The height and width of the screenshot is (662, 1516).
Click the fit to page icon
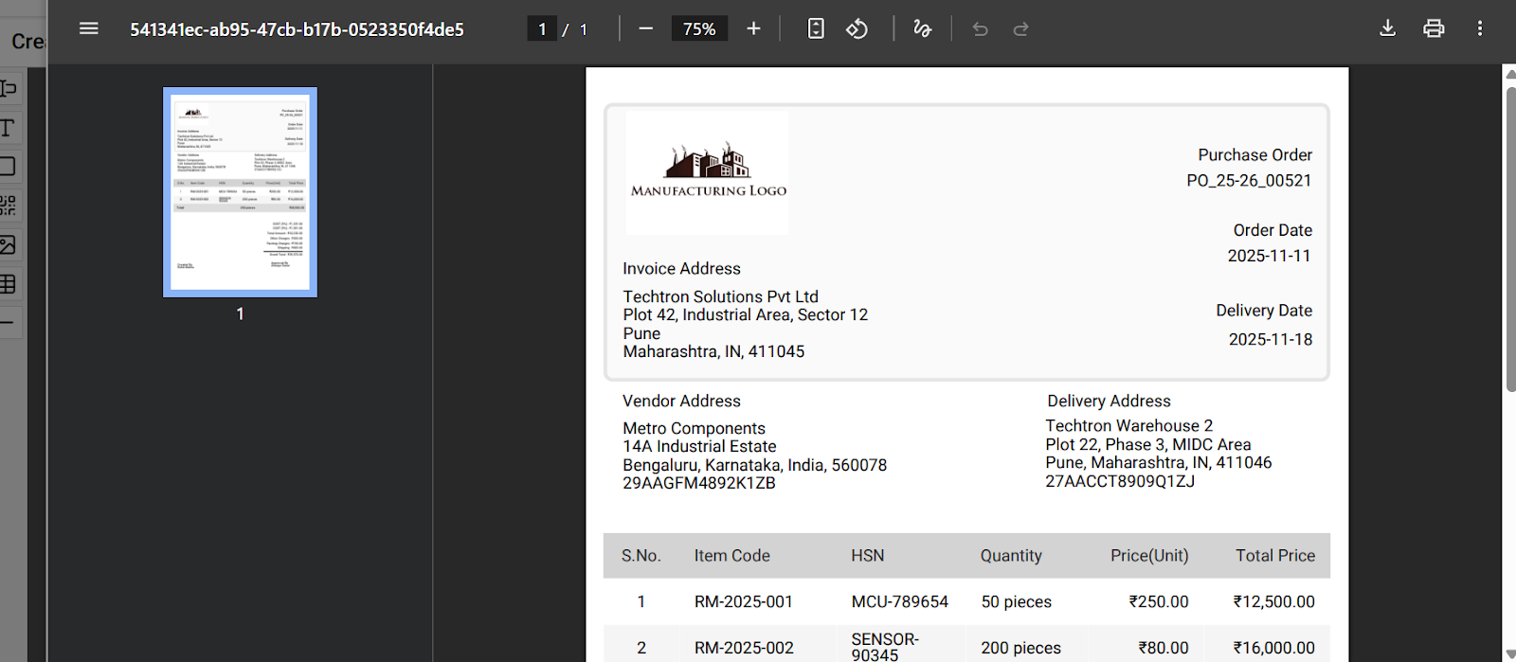816,28
